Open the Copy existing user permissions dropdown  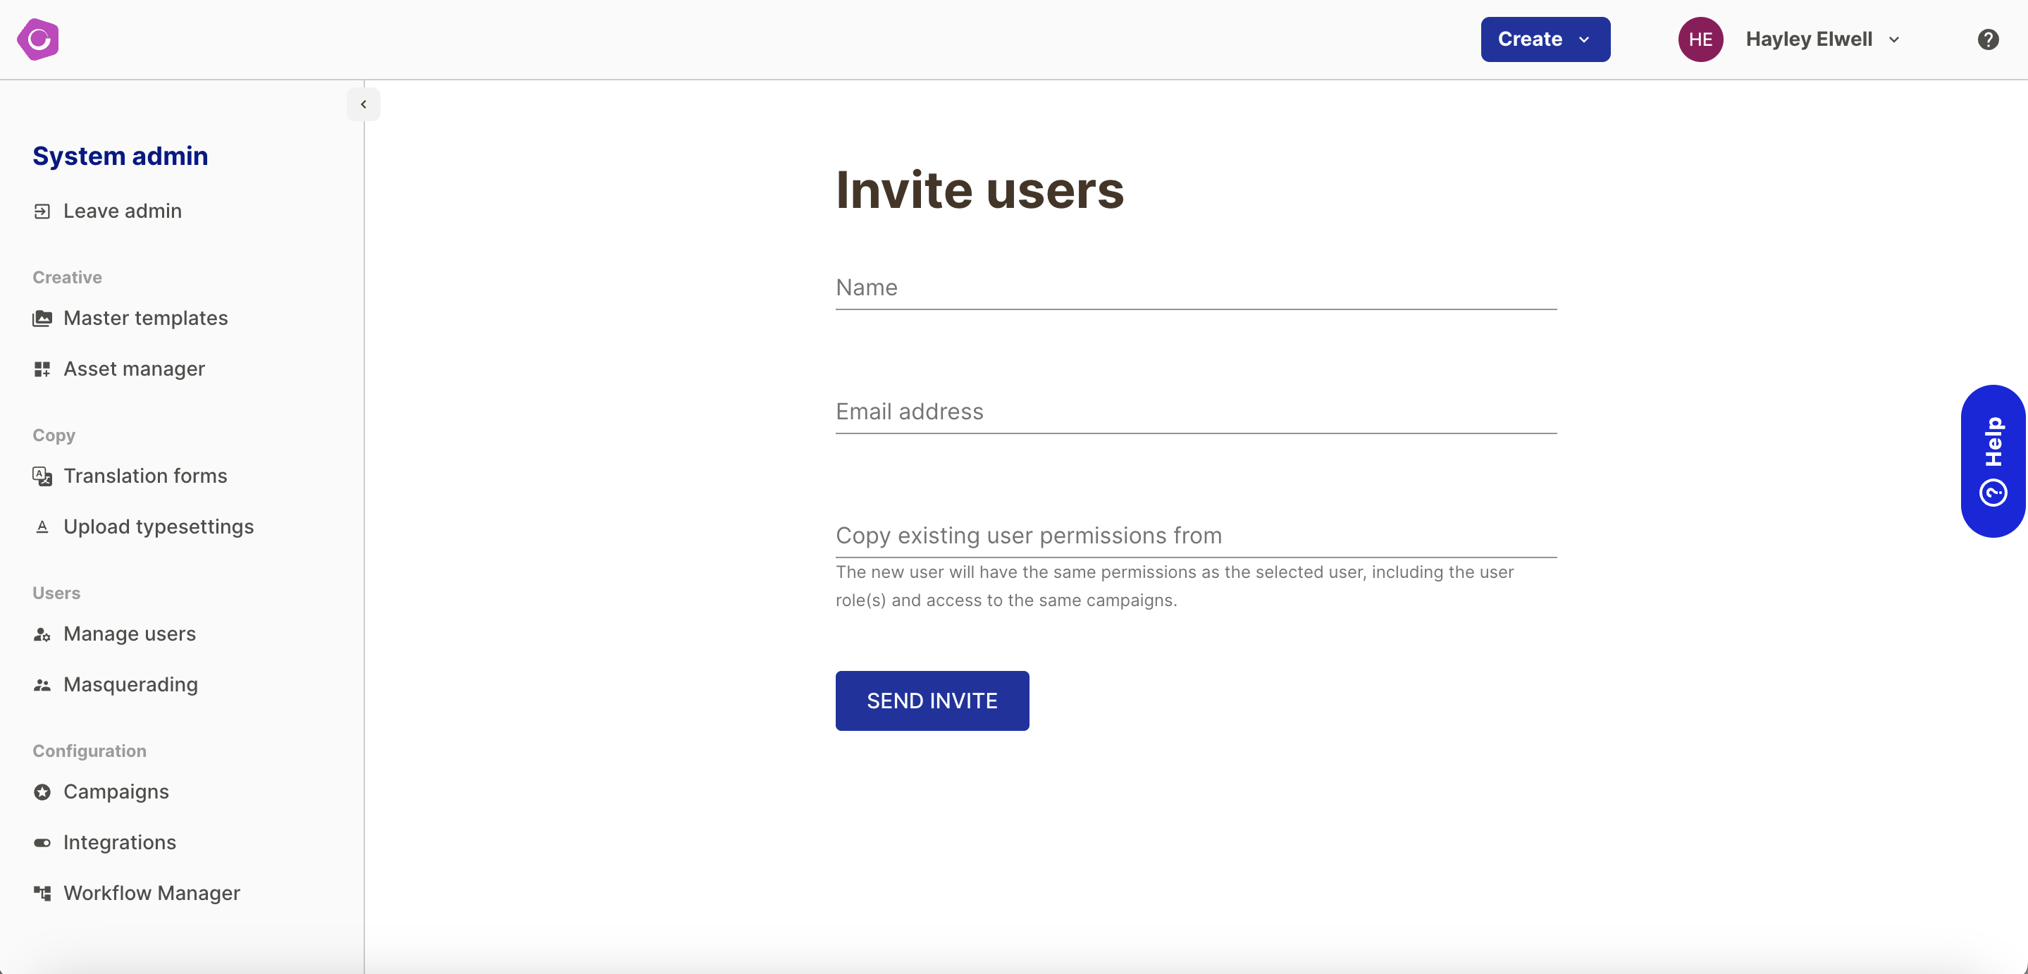point(1196,536)
